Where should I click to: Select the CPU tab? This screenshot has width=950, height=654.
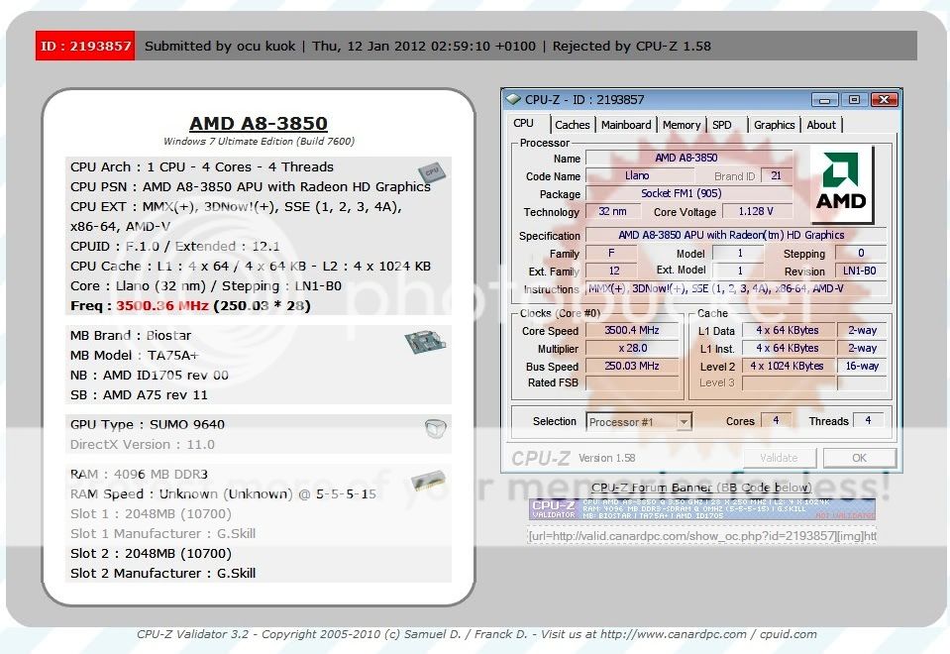[x=523, y=123]
